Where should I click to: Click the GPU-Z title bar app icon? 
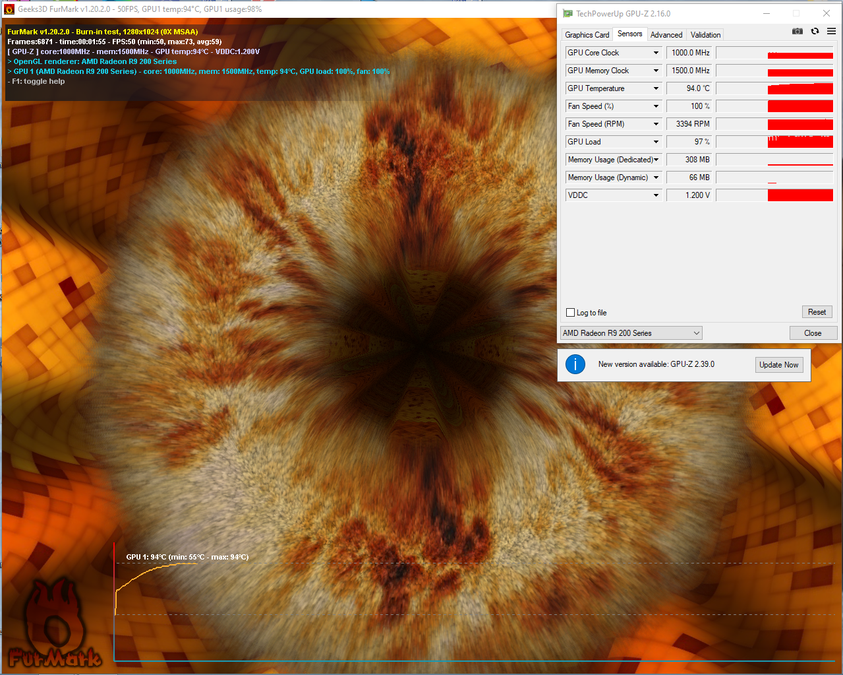pyautogui.click(x=567, y=13)
